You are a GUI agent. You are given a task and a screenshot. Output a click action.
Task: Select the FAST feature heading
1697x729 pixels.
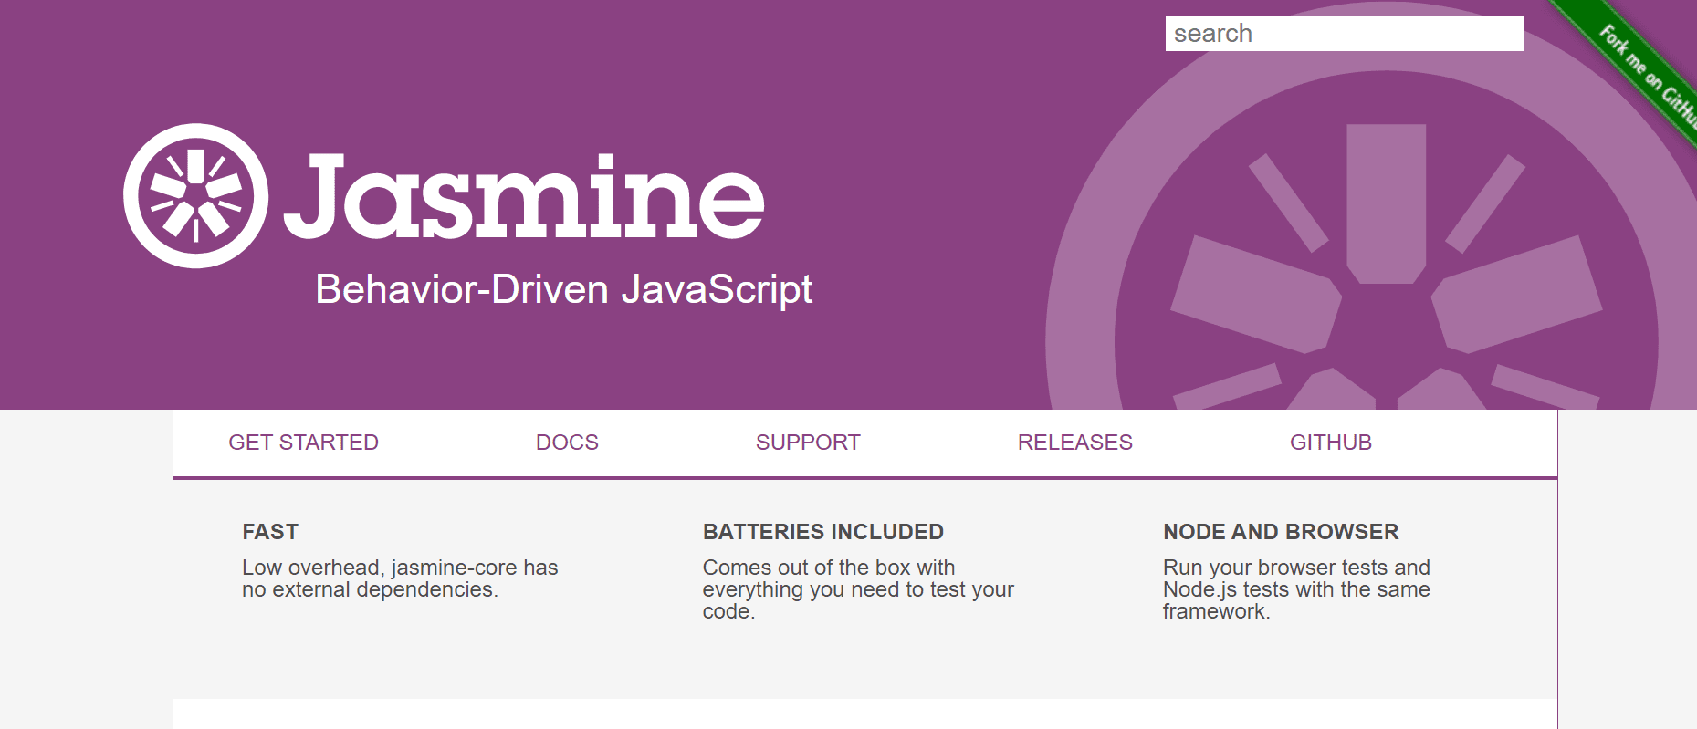(270, 532)
